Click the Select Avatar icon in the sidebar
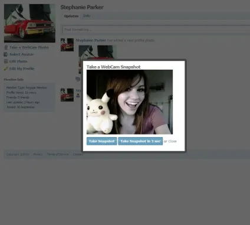The image size is (250, 225). (6, 54)
